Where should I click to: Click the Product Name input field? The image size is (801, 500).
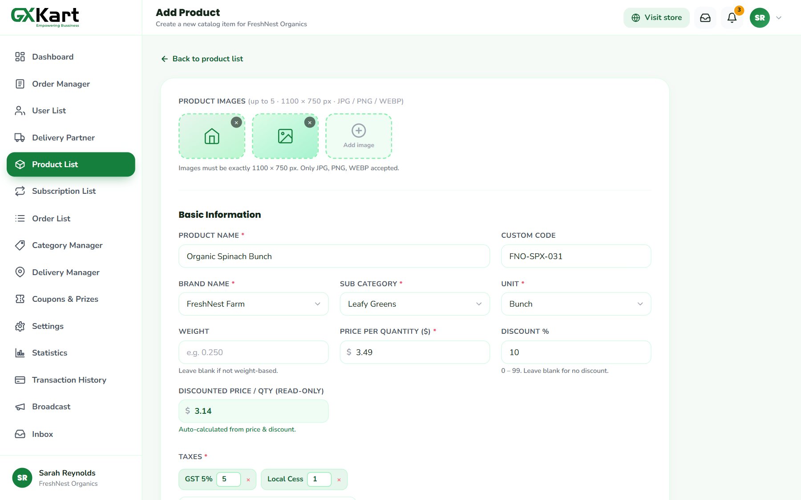coord(334,256)
